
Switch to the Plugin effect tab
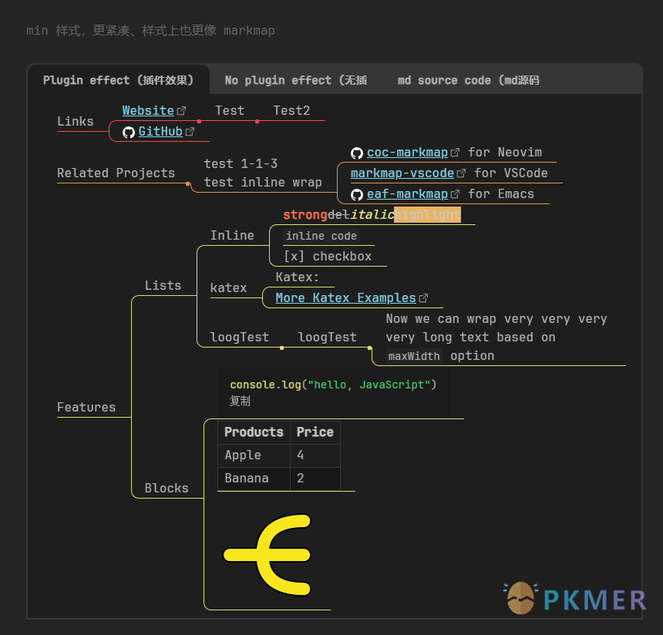click(119, 80)
